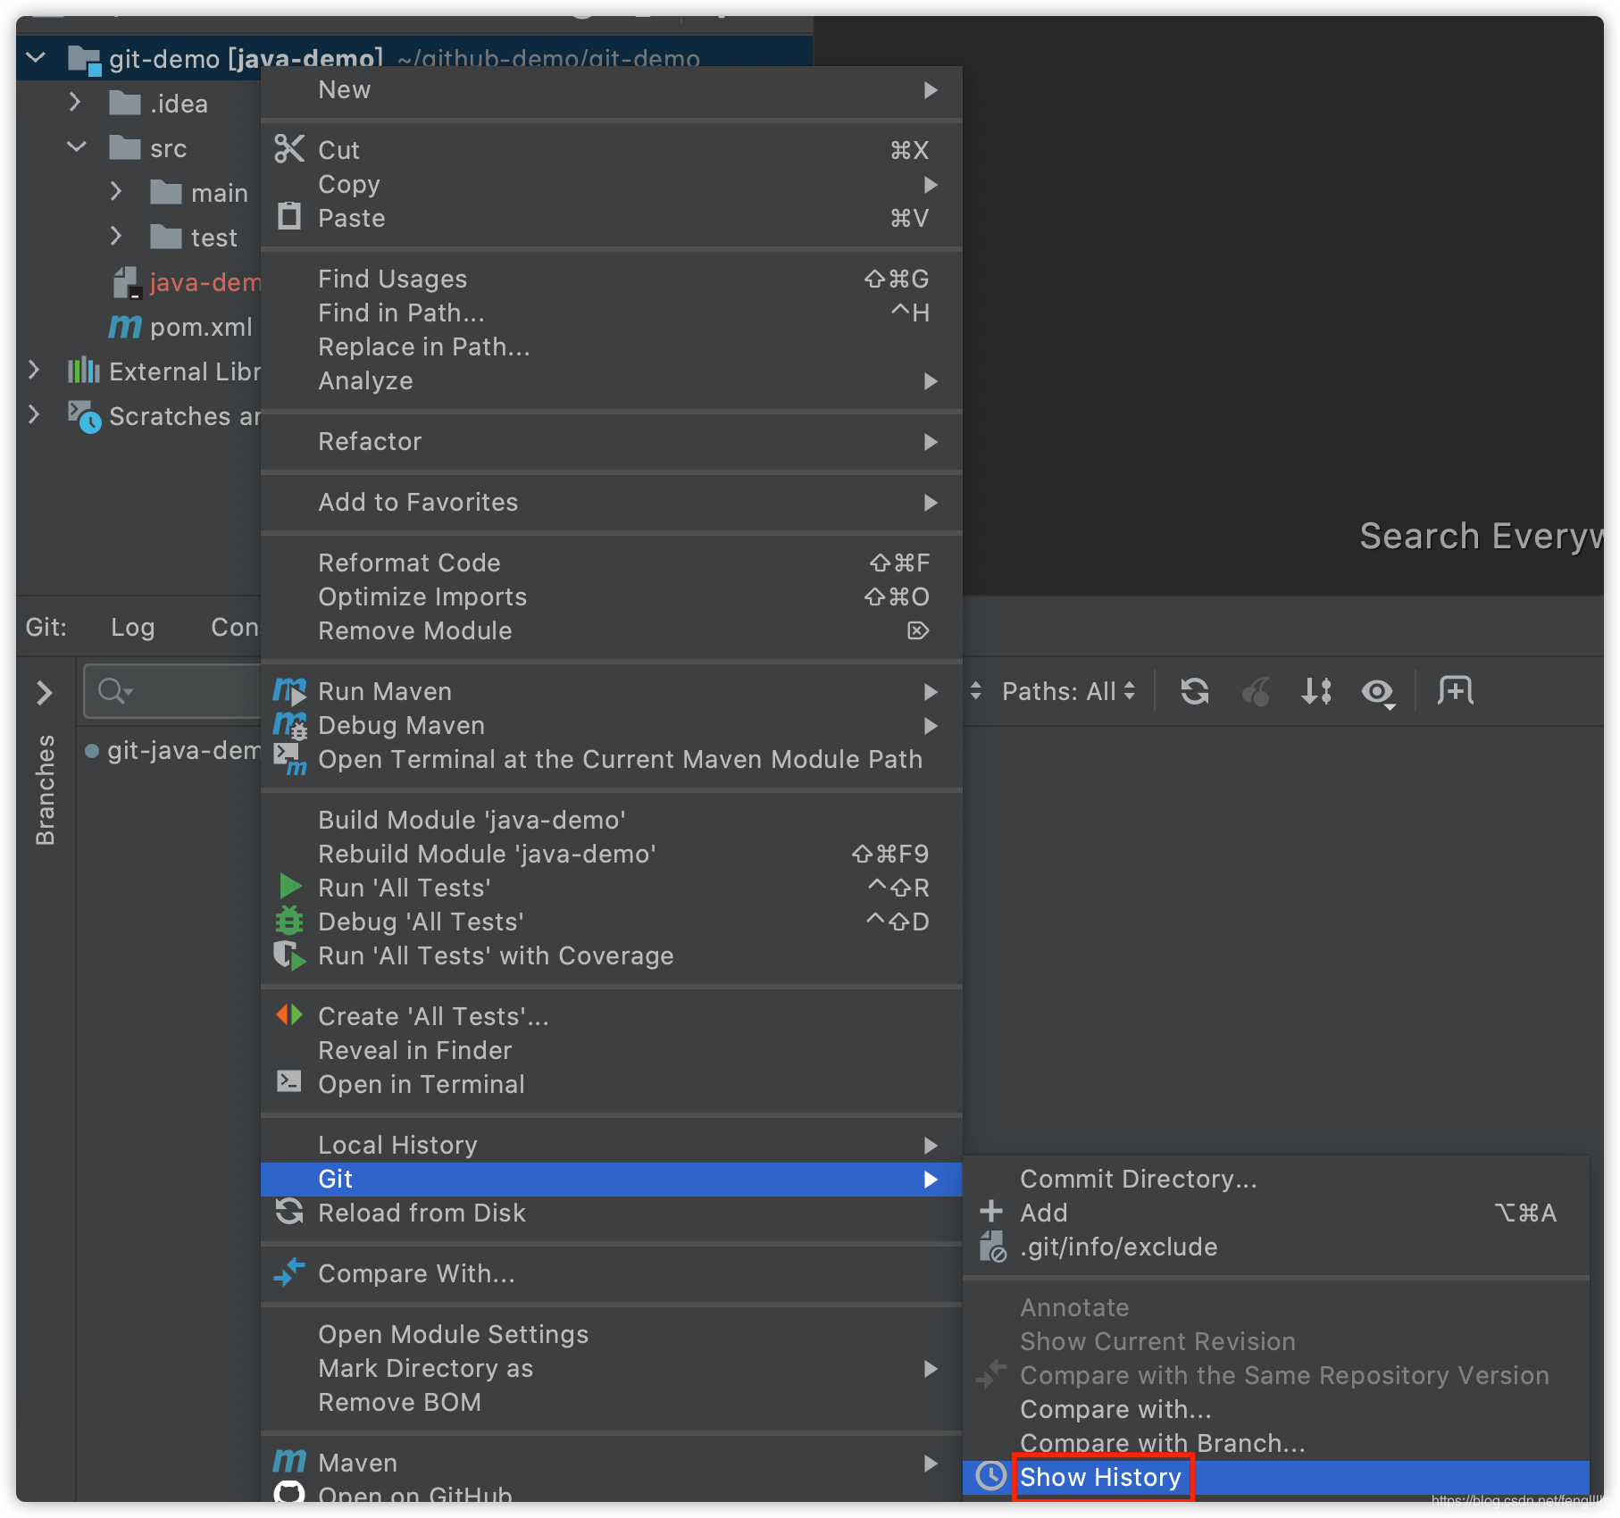Click the Refresh icon in Git log toolbar
This screenshot has height=1518, width=1620.
tap(1195, 691)
